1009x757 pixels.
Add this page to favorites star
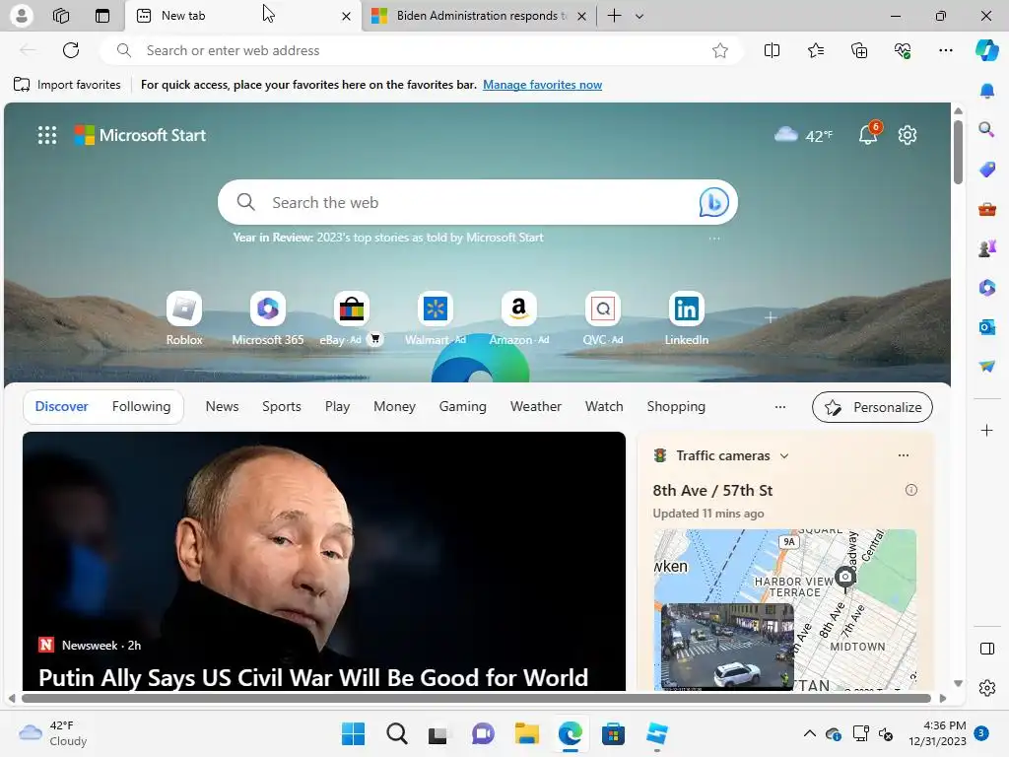coord(720,50)
